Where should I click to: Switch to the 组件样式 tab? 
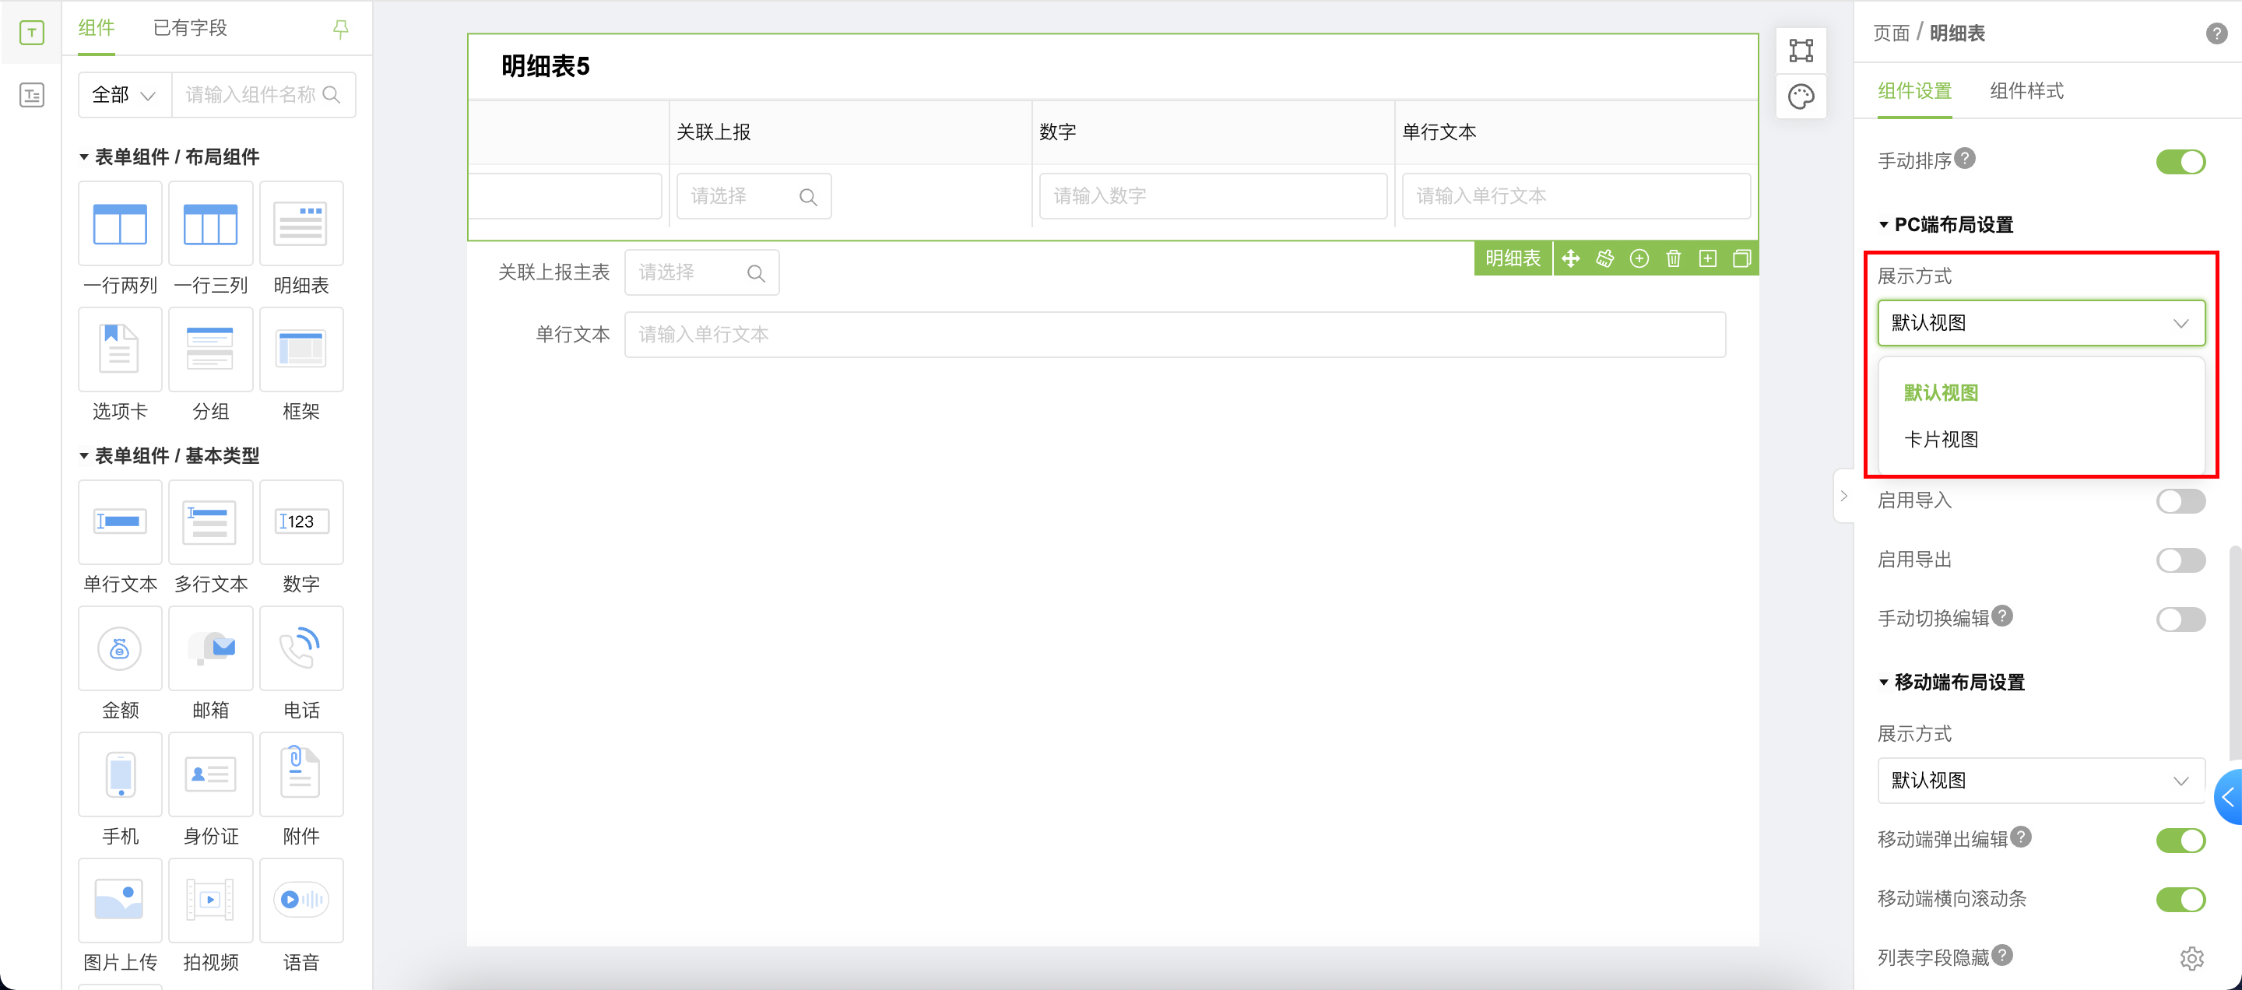(x=2026, y=91)
